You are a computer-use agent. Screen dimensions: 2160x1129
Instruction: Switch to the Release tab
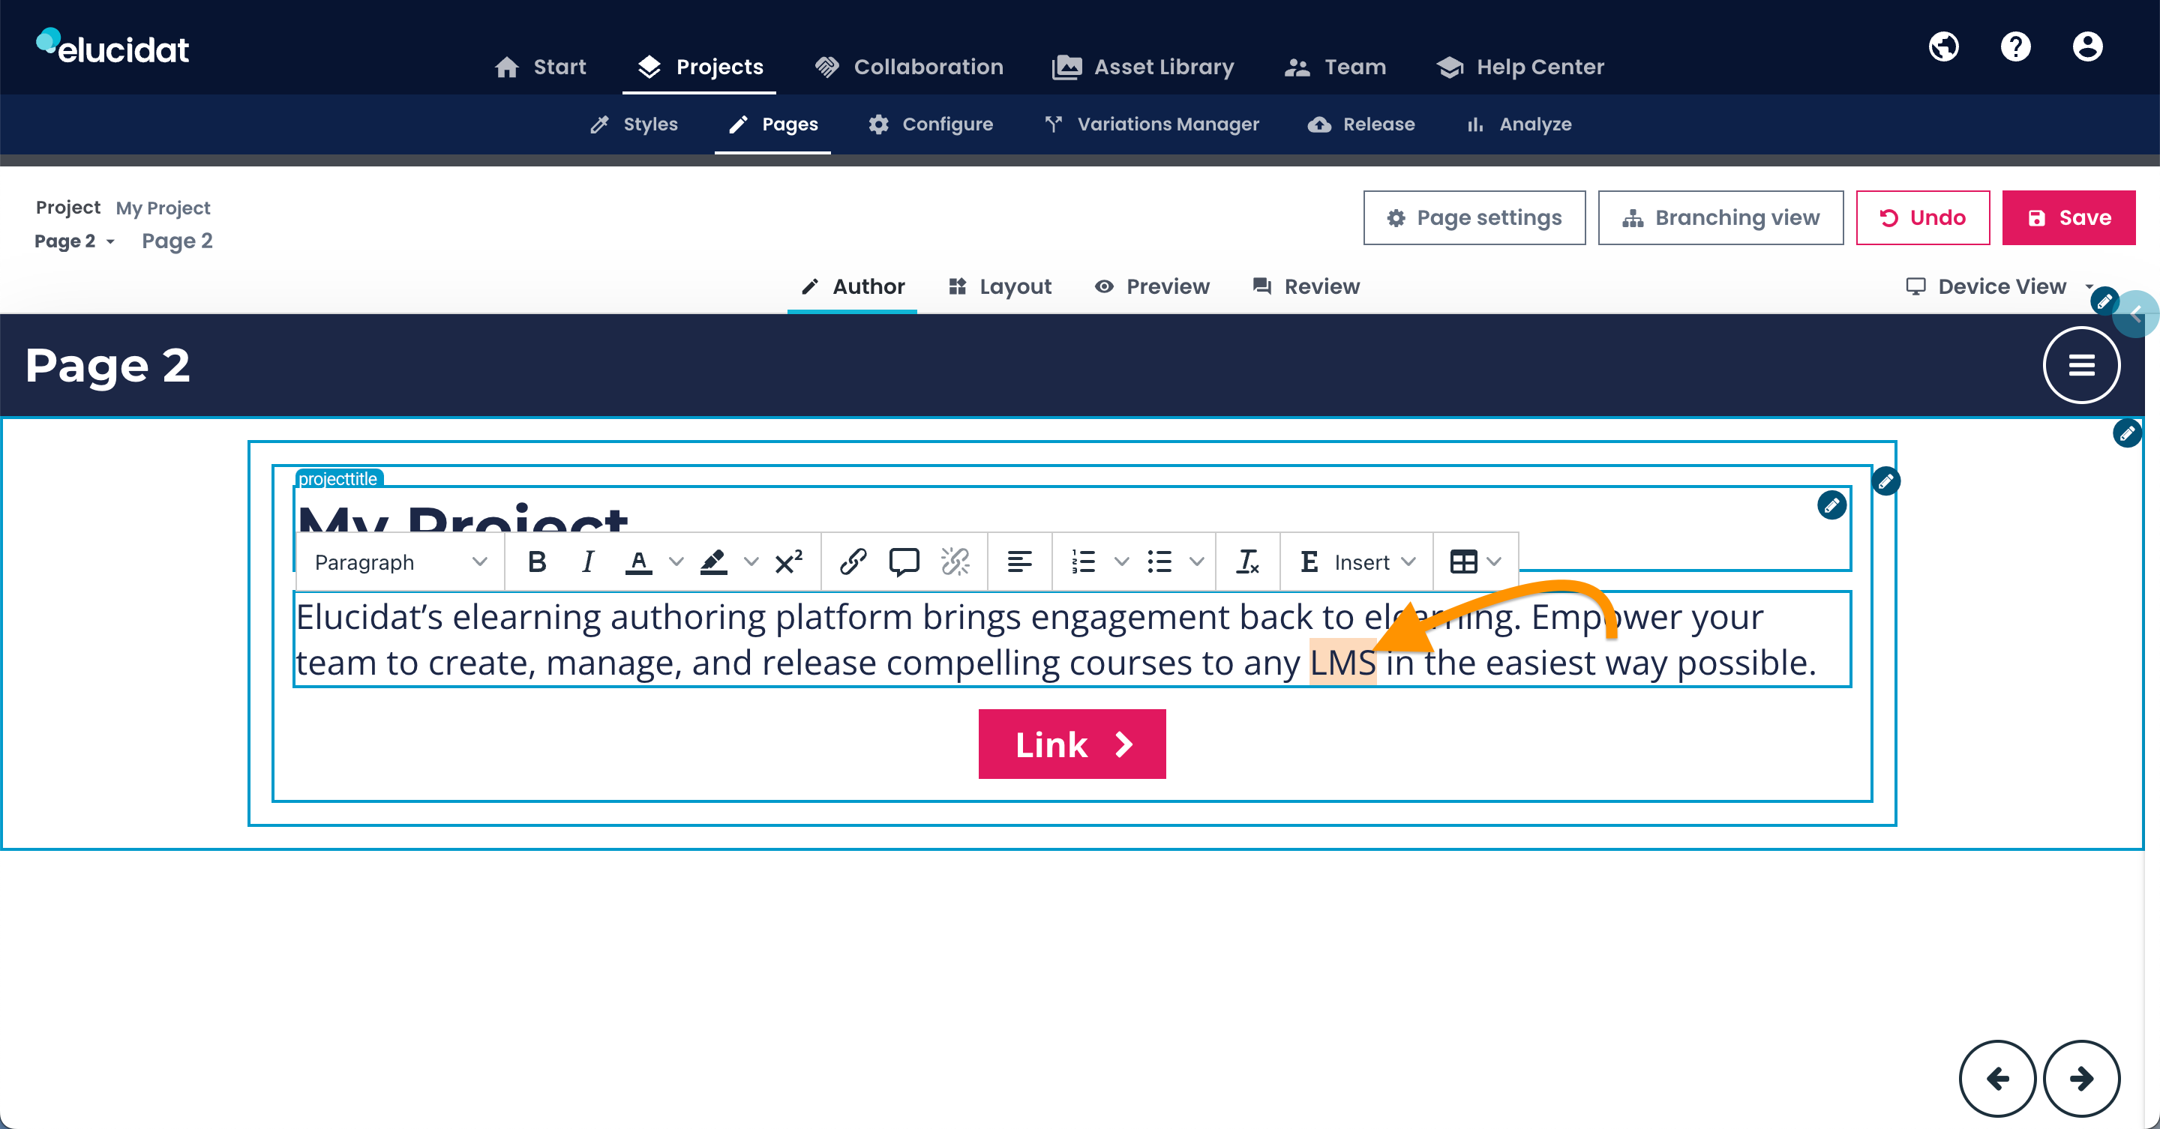point(1362,124)
